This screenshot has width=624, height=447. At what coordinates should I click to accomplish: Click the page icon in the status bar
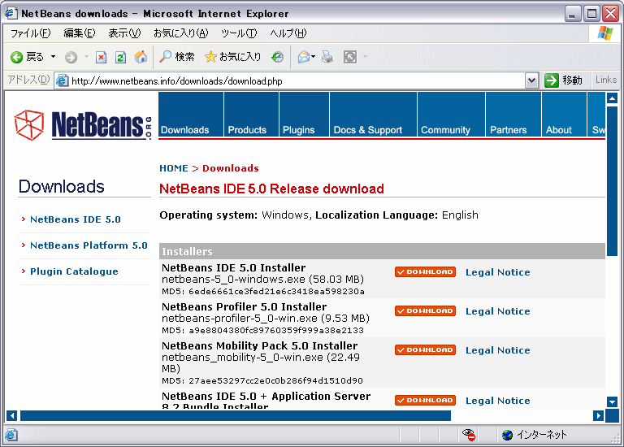pos(11,435)
